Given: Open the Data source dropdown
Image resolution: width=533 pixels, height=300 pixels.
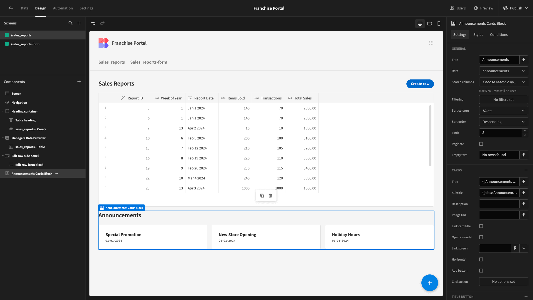Looking at the screenshot, I should (504, 71).
